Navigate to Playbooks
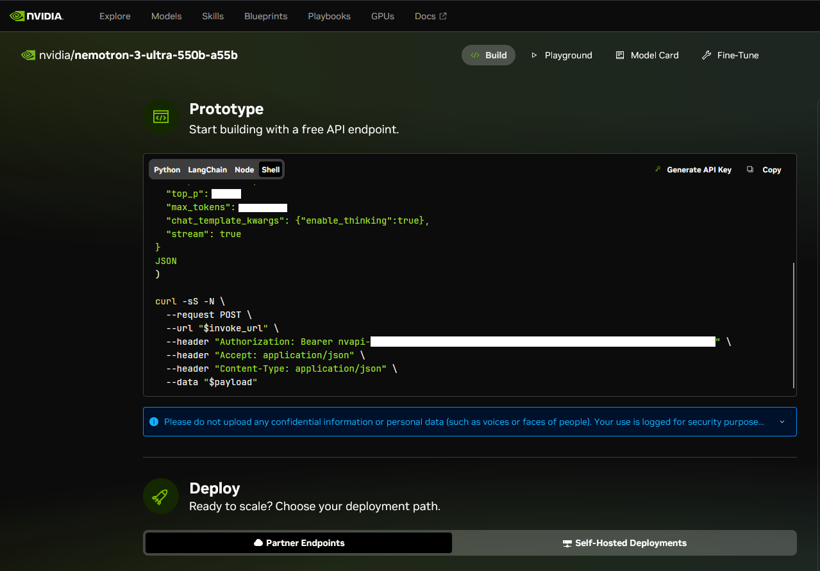This screenshot has width=820, height=571. tap(329, 16)
